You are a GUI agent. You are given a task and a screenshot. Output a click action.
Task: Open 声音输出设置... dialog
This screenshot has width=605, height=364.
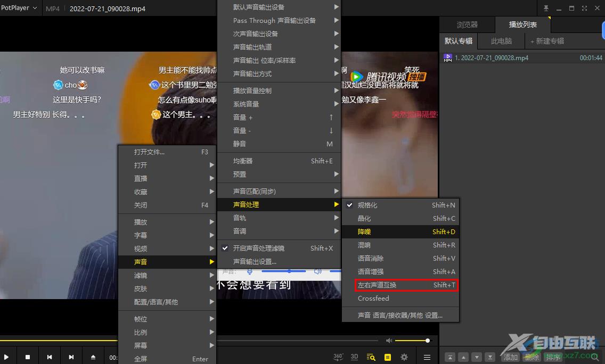279,261
